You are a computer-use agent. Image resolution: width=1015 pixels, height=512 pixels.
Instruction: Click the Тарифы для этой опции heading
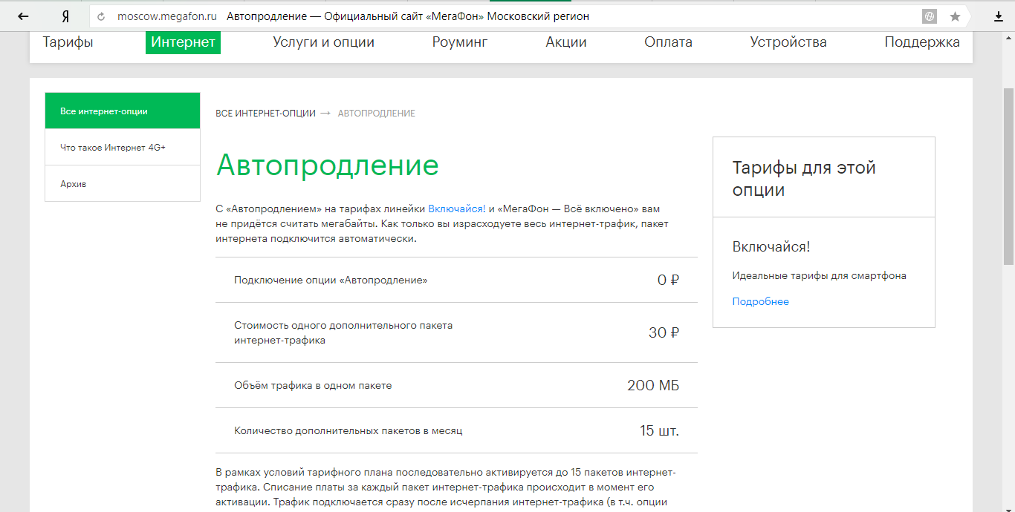coord(804,178)
